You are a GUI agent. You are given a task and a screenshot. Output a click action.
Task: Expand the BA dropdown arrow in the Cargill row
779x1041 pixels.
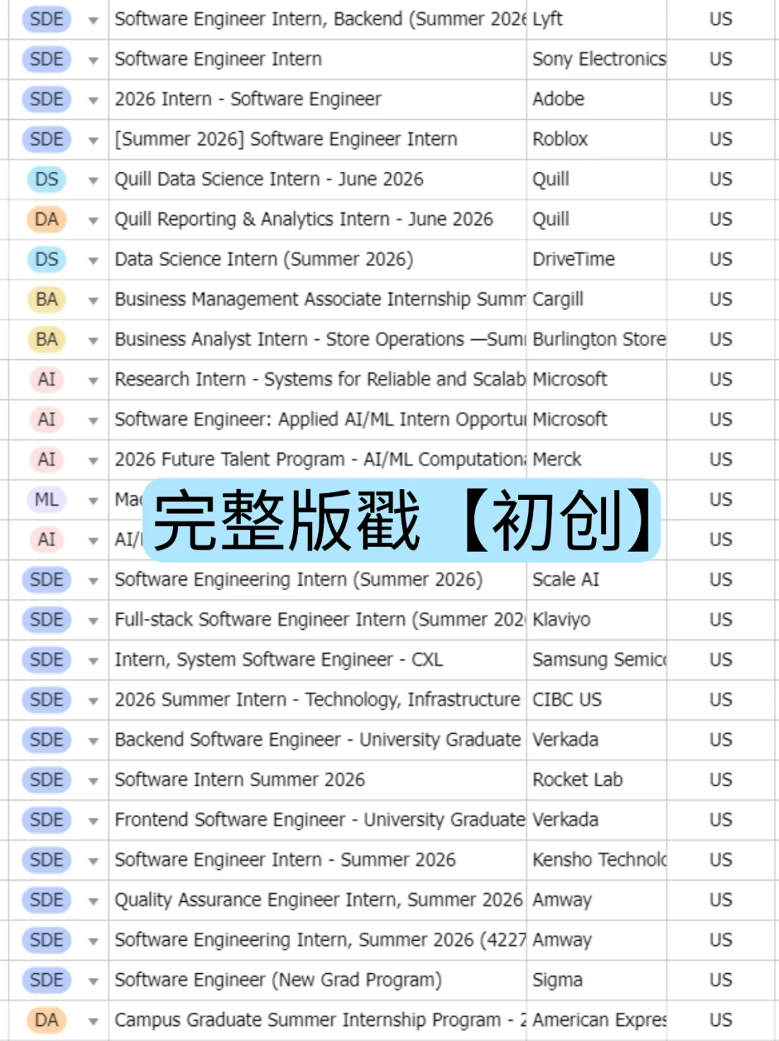click(x=93, y=301)
